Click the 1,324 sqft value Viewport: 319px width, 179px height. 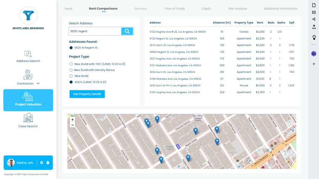291,85
